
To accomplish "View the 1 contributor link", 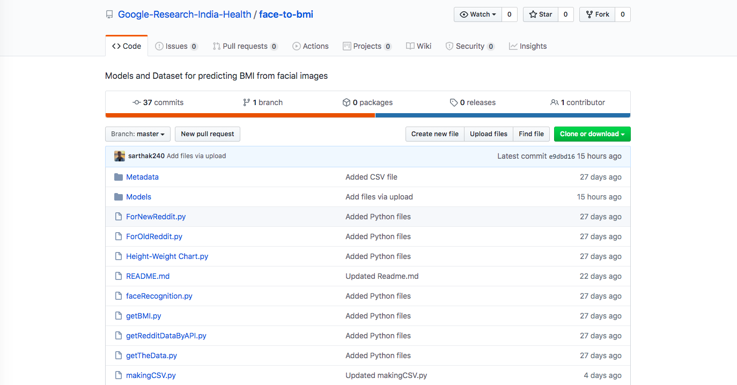I will point(578,102).
